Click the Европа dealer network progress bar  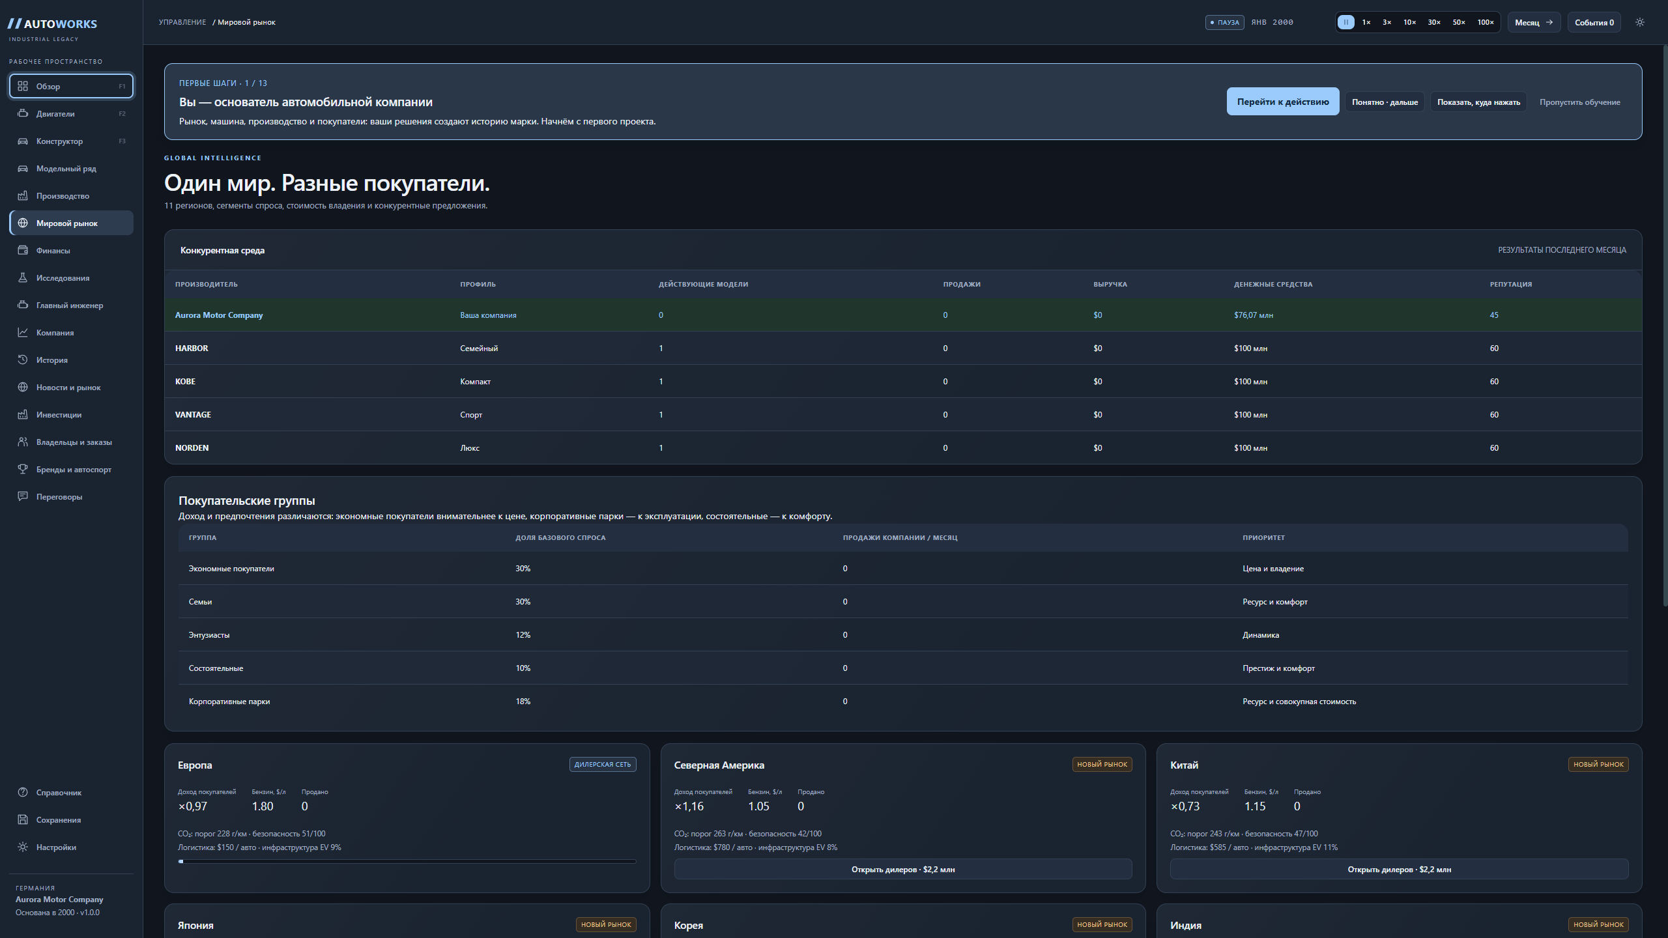tap(407, 861)
